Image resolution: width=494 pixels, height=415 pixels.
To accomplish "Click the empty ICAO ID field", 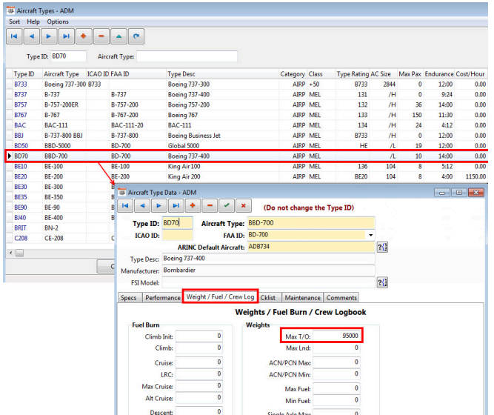I will pos(177,235).
